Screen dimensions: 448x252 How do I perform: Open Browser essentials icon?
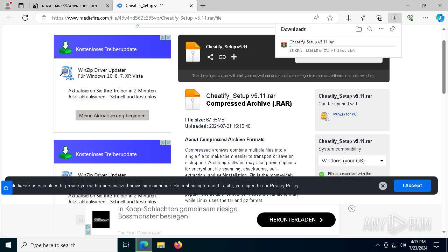[x=410, y=18]
